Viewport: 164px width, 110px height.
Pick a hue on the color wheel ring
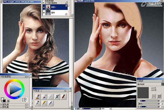click(x=14, y=80)
